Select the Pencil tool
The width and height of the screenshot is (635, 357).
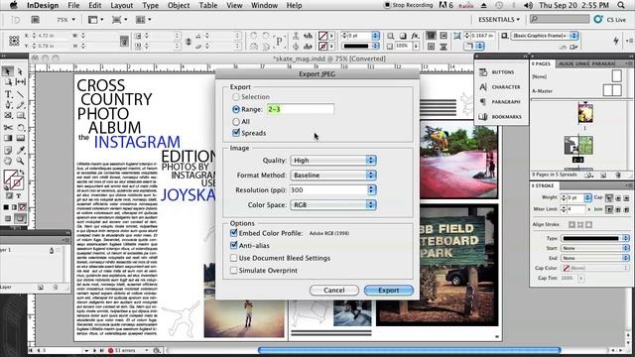pyautogui.click(x=20, y=105)
